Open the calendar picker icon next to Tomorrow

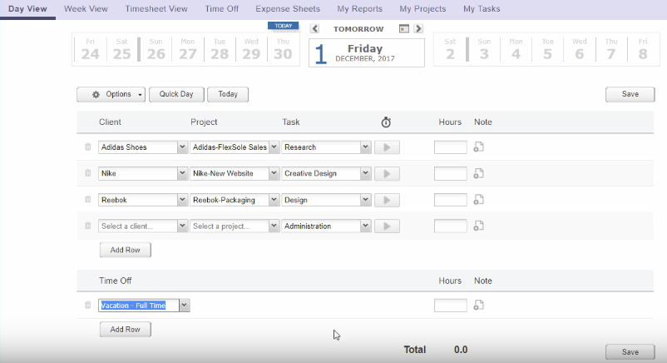tap(403, 28)
